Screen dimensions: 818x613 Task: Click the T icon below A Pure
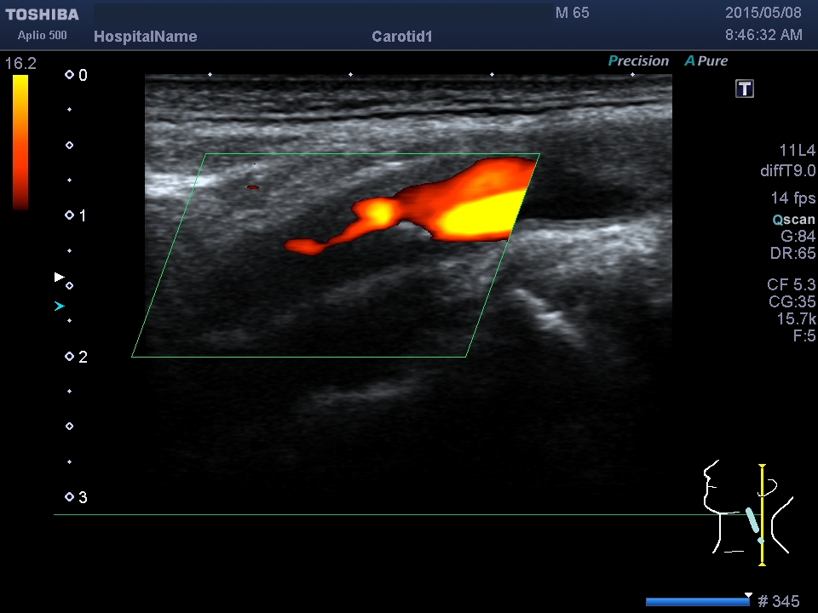click(745, 89)
